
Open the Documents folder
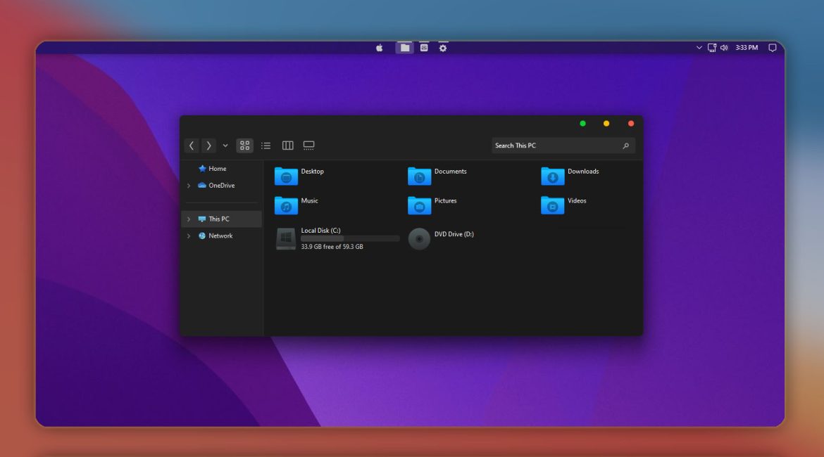tap(420, 176)
